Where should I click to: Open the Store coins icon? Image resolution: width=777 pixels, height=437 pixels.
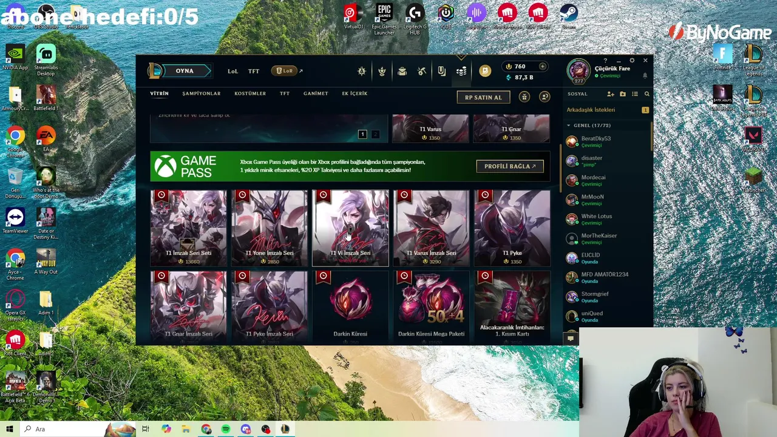(x=461, y=71)
